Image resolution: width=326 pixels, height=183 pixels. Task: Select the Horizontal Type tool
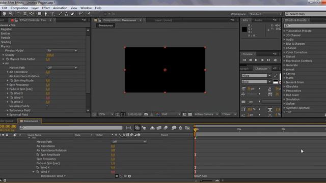pos(52,14)
